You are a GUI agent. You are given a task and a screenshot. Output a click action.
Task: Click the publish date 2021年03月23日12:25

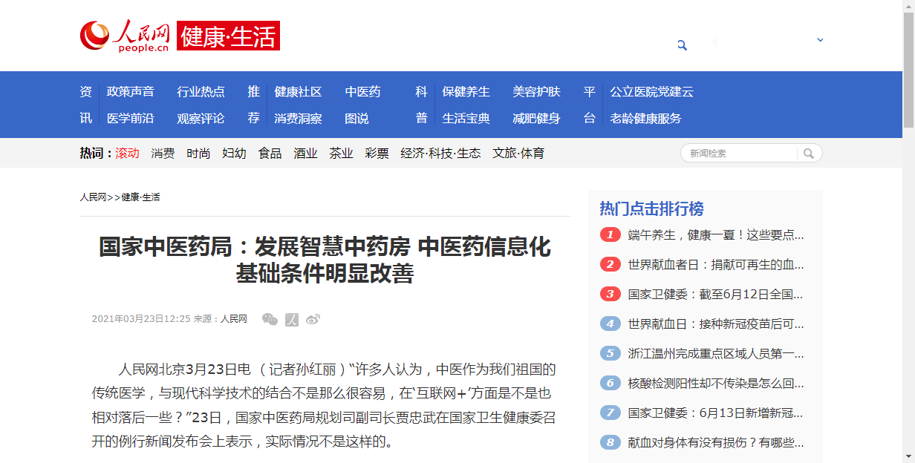[x=141, y=319]
